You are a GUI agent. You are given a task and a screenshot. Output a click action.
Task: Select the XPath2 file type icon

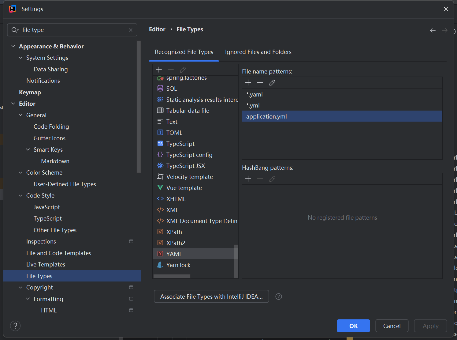point(160,243)
